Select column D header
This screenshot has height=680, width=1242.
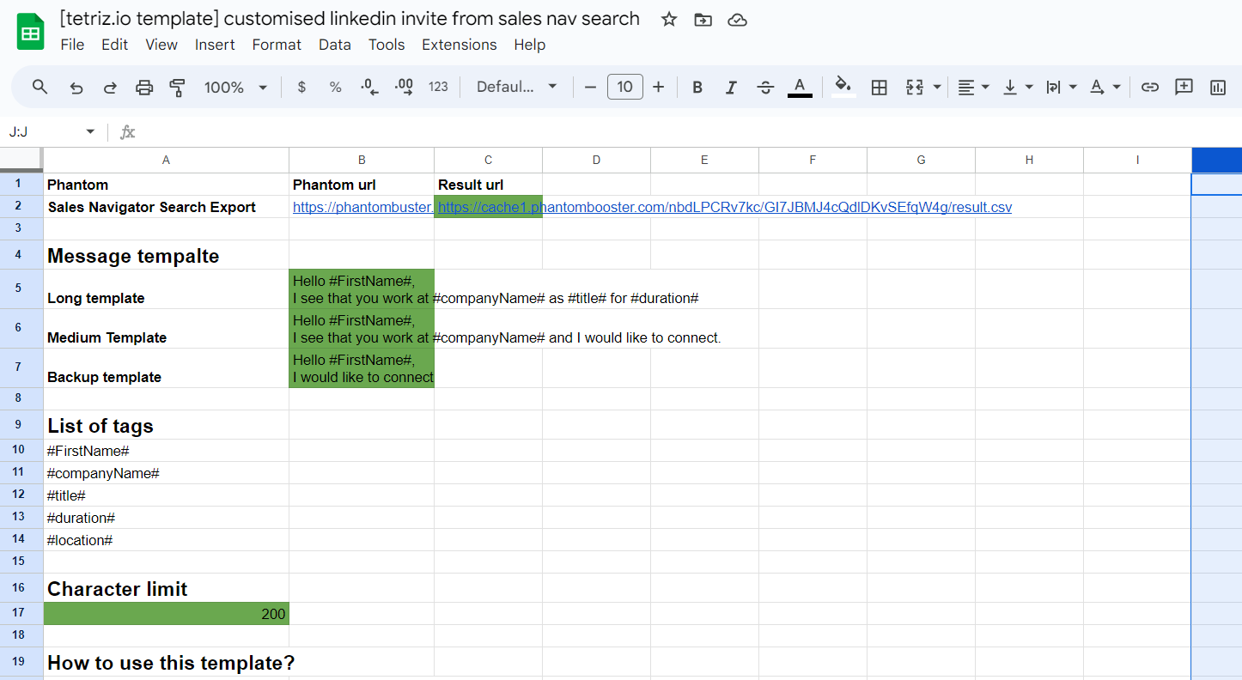[x=596, y=160]
